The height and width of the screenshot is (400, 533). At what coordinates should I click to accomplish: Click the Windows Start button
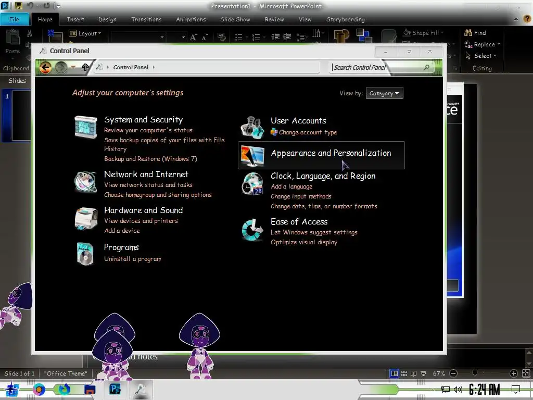click(x=12, y=390)
